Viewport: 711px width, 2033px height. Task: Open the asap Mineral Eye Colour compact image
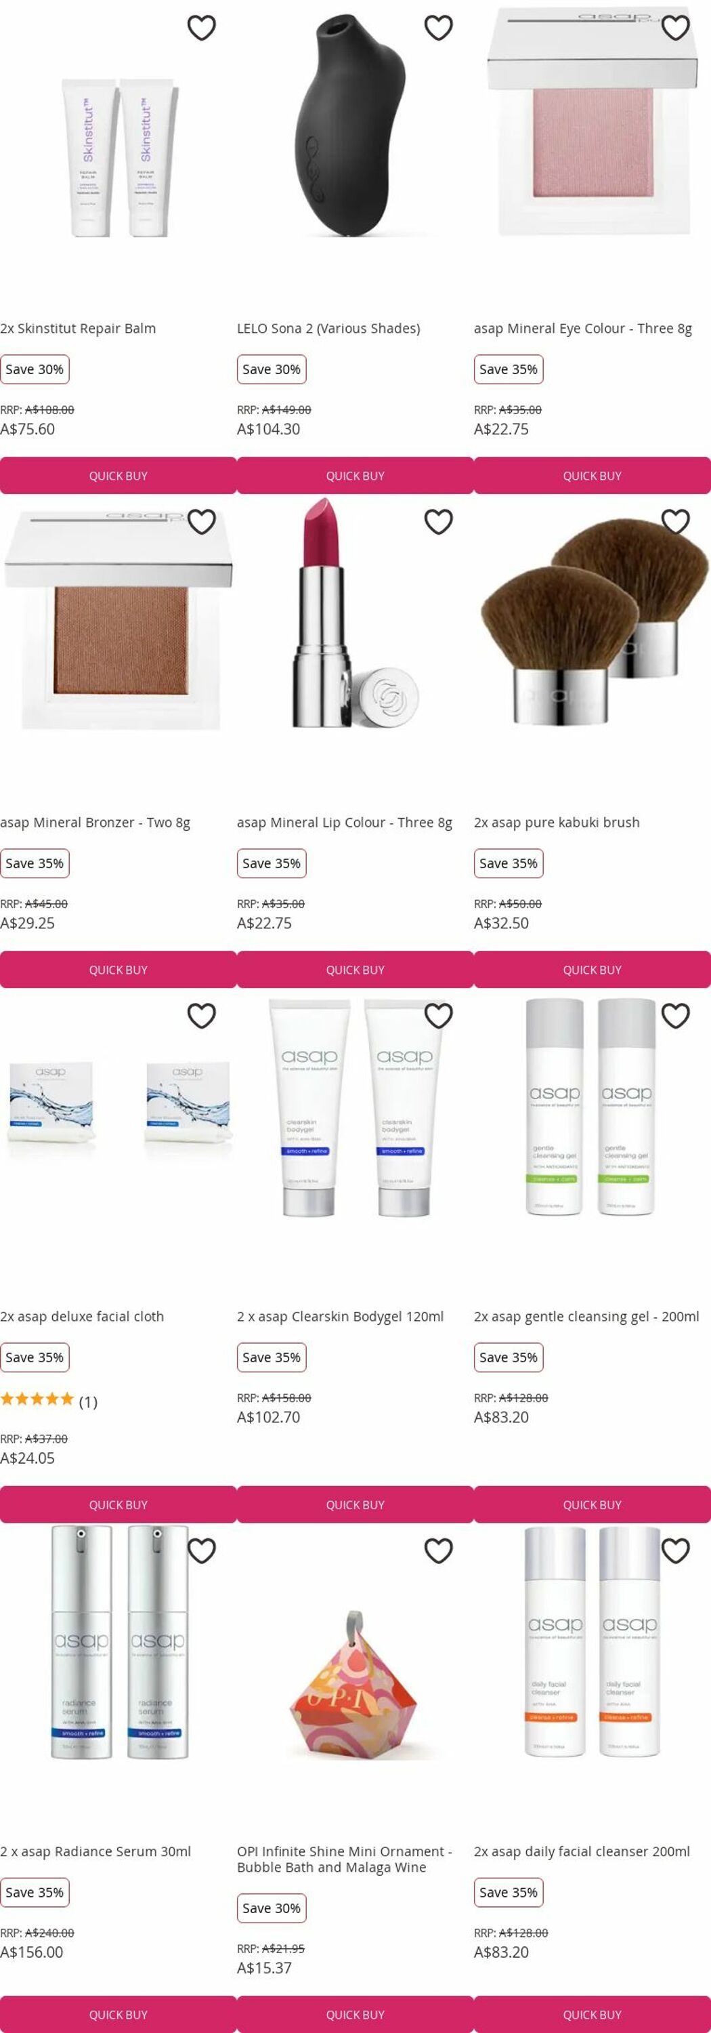click(x=592, y=123)
